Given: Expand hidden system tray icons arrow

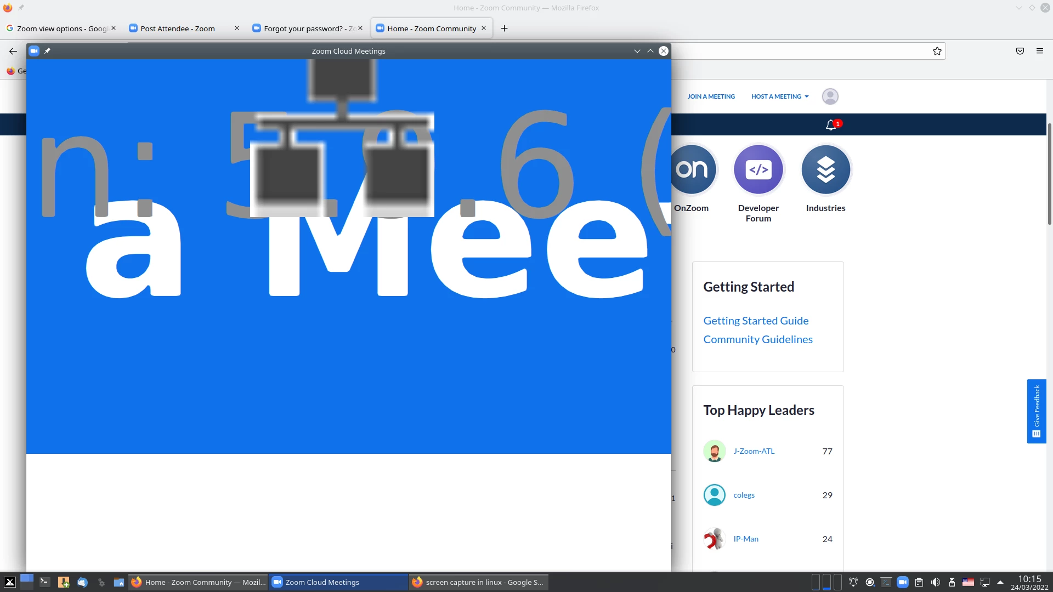Looking at the screenshot, I should click(x=1000, y=582).
